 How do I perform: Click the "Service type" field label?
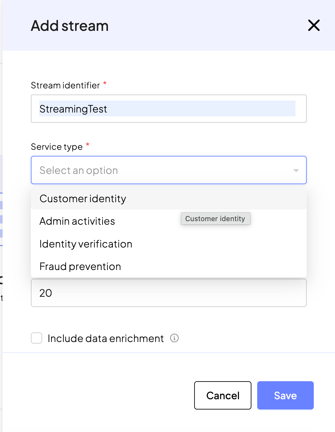[57, 147]
